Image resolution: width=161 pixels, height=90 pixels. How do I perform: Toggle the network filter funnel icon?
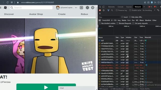[108, 10]
